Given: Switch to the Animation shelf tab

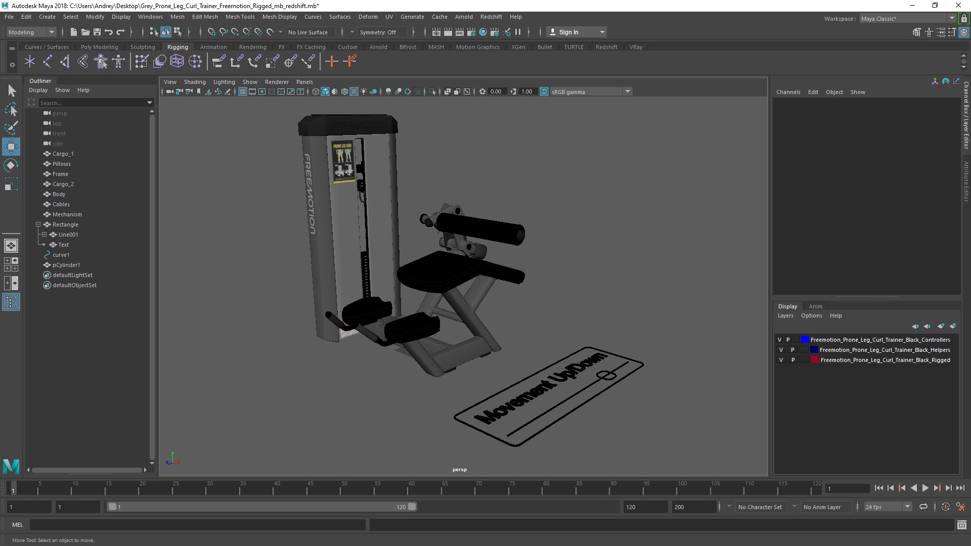Looking at the screenshot, I should (x=213, y=47).
